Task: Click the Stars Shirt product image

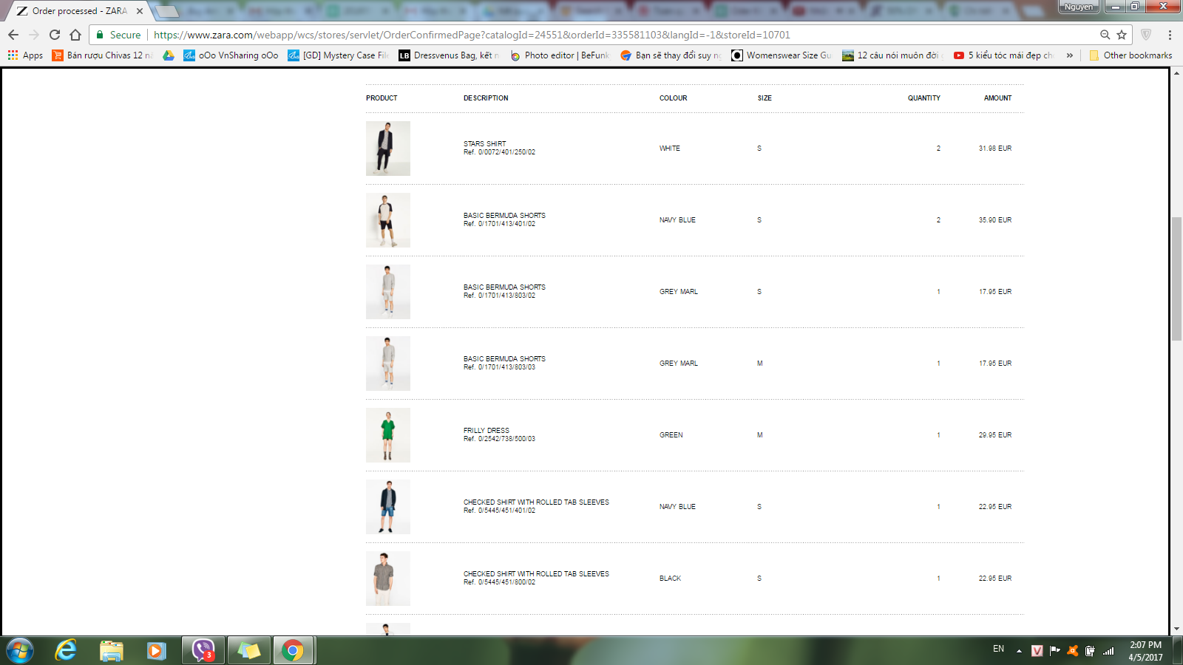Action: tap(387, 149)
